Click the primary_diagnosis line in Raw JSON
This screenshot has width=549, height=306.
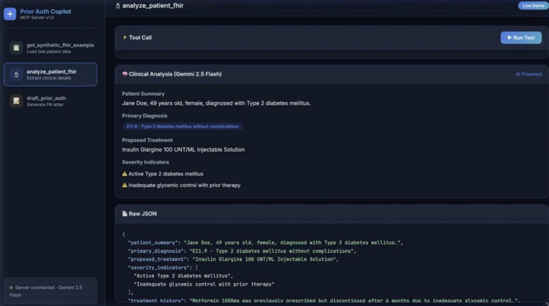(x=242, y=251)
